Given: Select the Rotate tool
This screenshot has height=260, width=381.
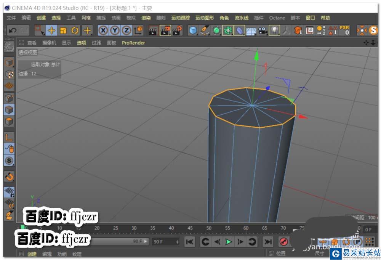Looking at the screenshot, I should coord(75,30).
